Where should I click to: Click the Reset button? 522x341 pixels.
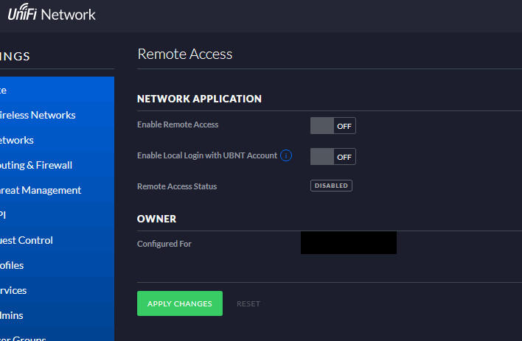(248, 303)
